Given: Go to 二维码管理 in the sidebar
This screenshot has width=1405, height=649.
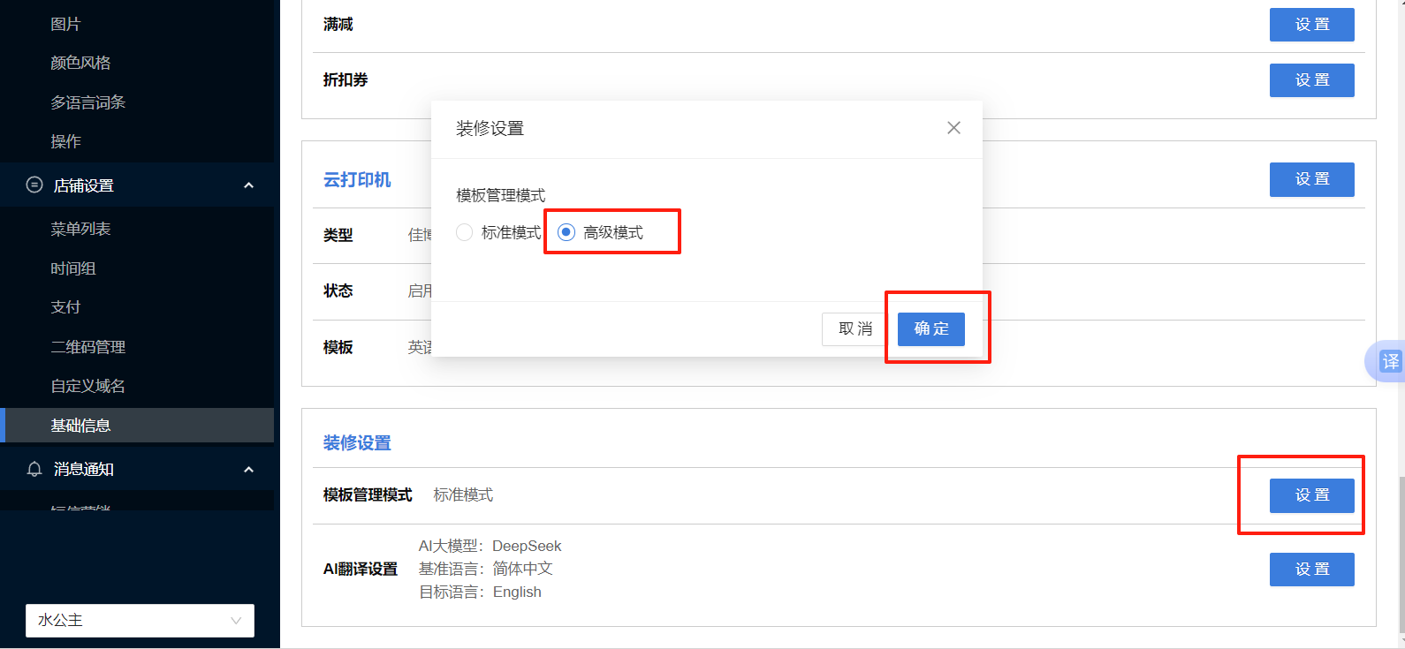Looking at the screenshot, I should click(x=87, y=347).
